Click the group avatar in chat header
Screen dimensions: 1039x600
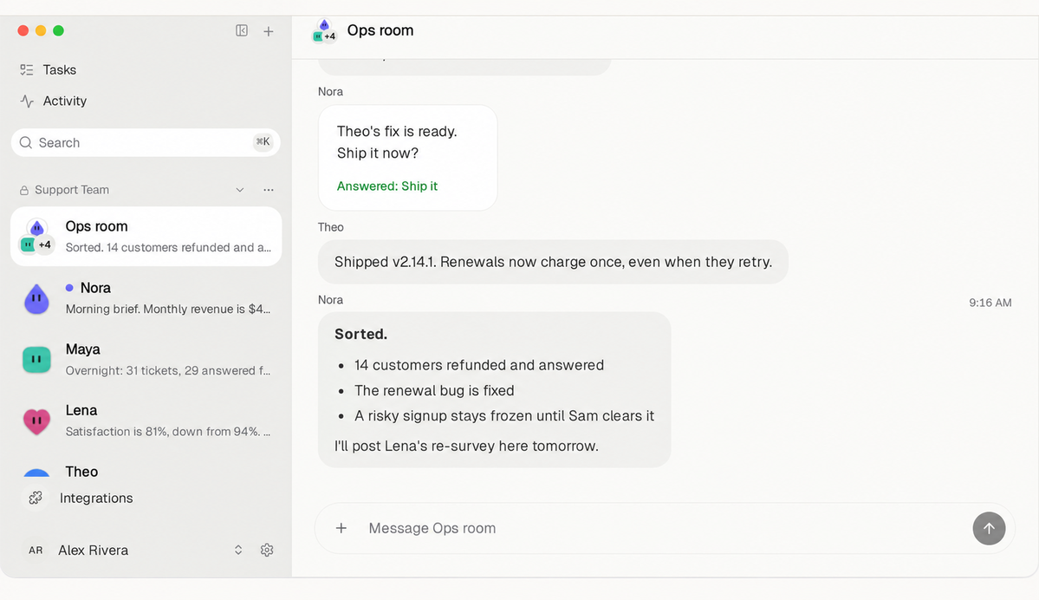pyautogui.click(x=324, y=31)
